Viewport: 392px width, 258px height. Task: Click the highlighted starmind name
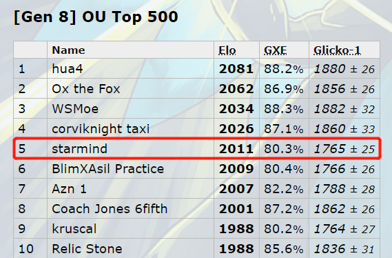(79, 149)
